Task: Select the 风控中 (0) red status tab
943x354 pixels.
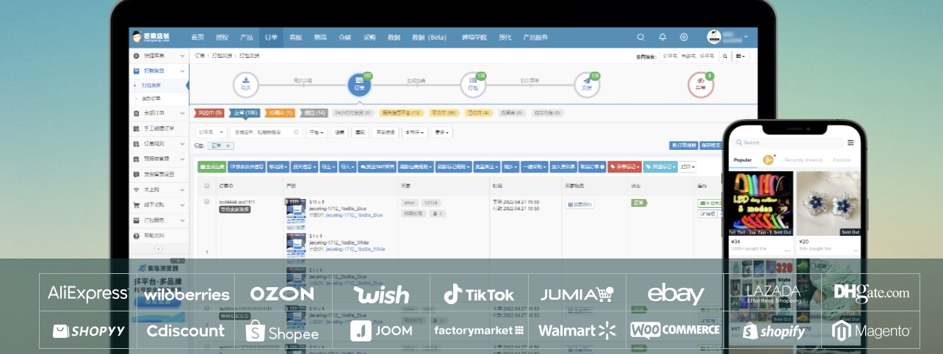Action: [x=209, y=113]
